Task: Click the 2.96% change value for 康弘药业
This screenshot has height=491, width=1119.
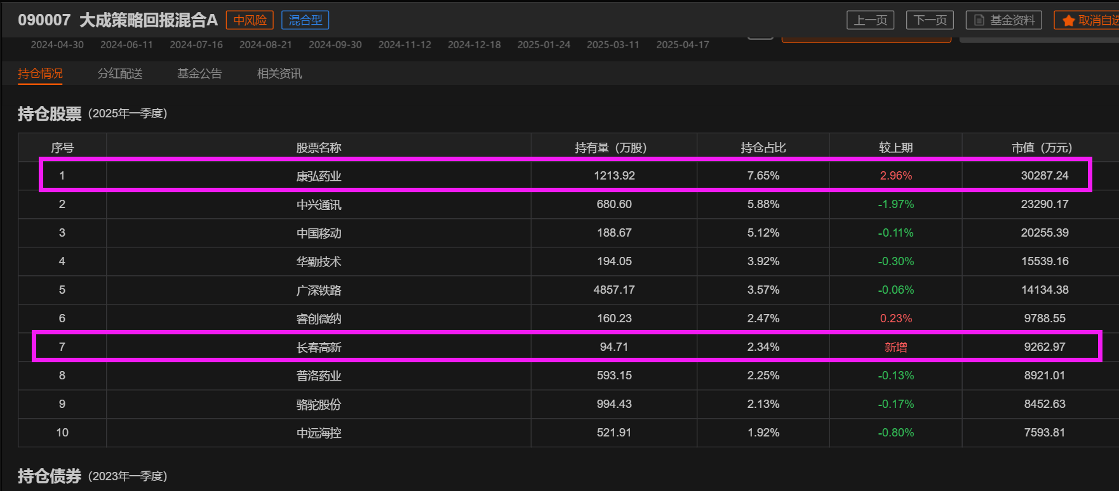Action: click(x=896, y=176)
